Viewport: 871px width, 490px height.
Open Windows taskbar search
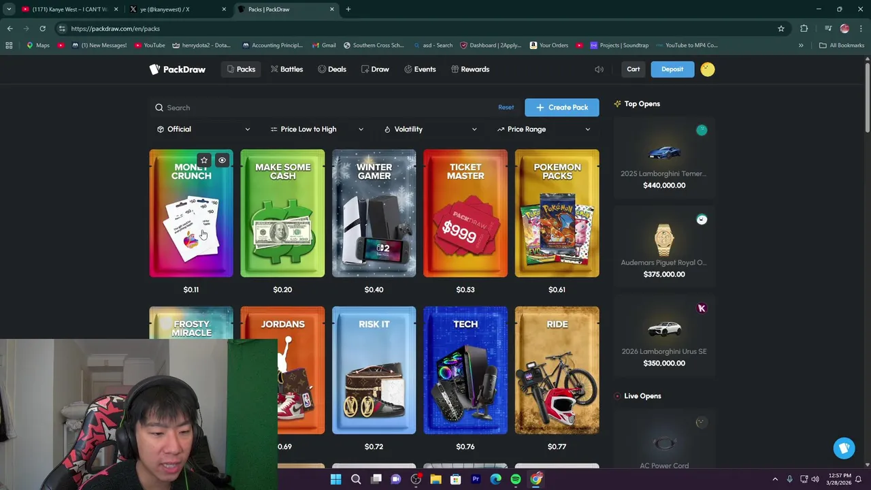coord(356,479)
